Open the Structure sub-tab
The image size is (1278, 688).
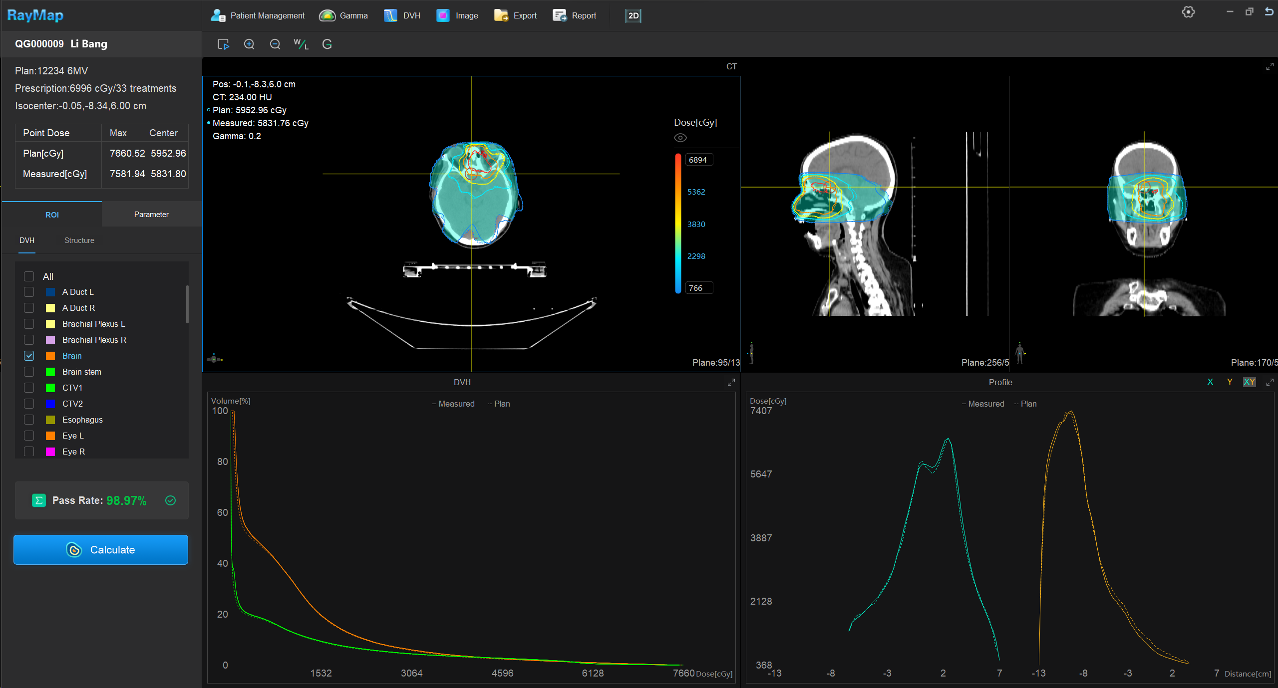(x=79, y=240)
